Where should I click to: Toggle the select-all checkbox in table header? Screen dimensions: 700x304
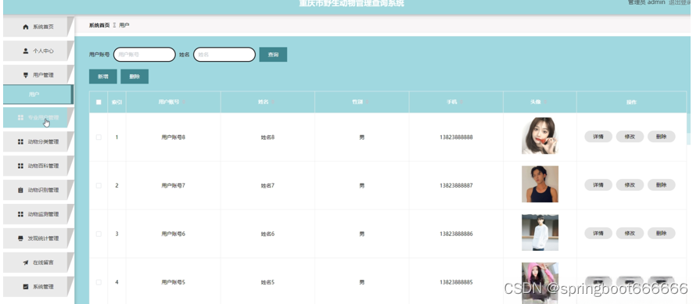coord(99,102)
